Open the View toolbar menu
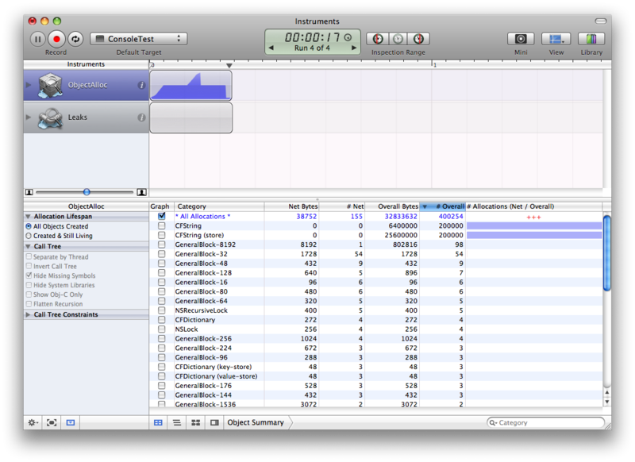Screen dimensions: 635x462 pos(556,38)
